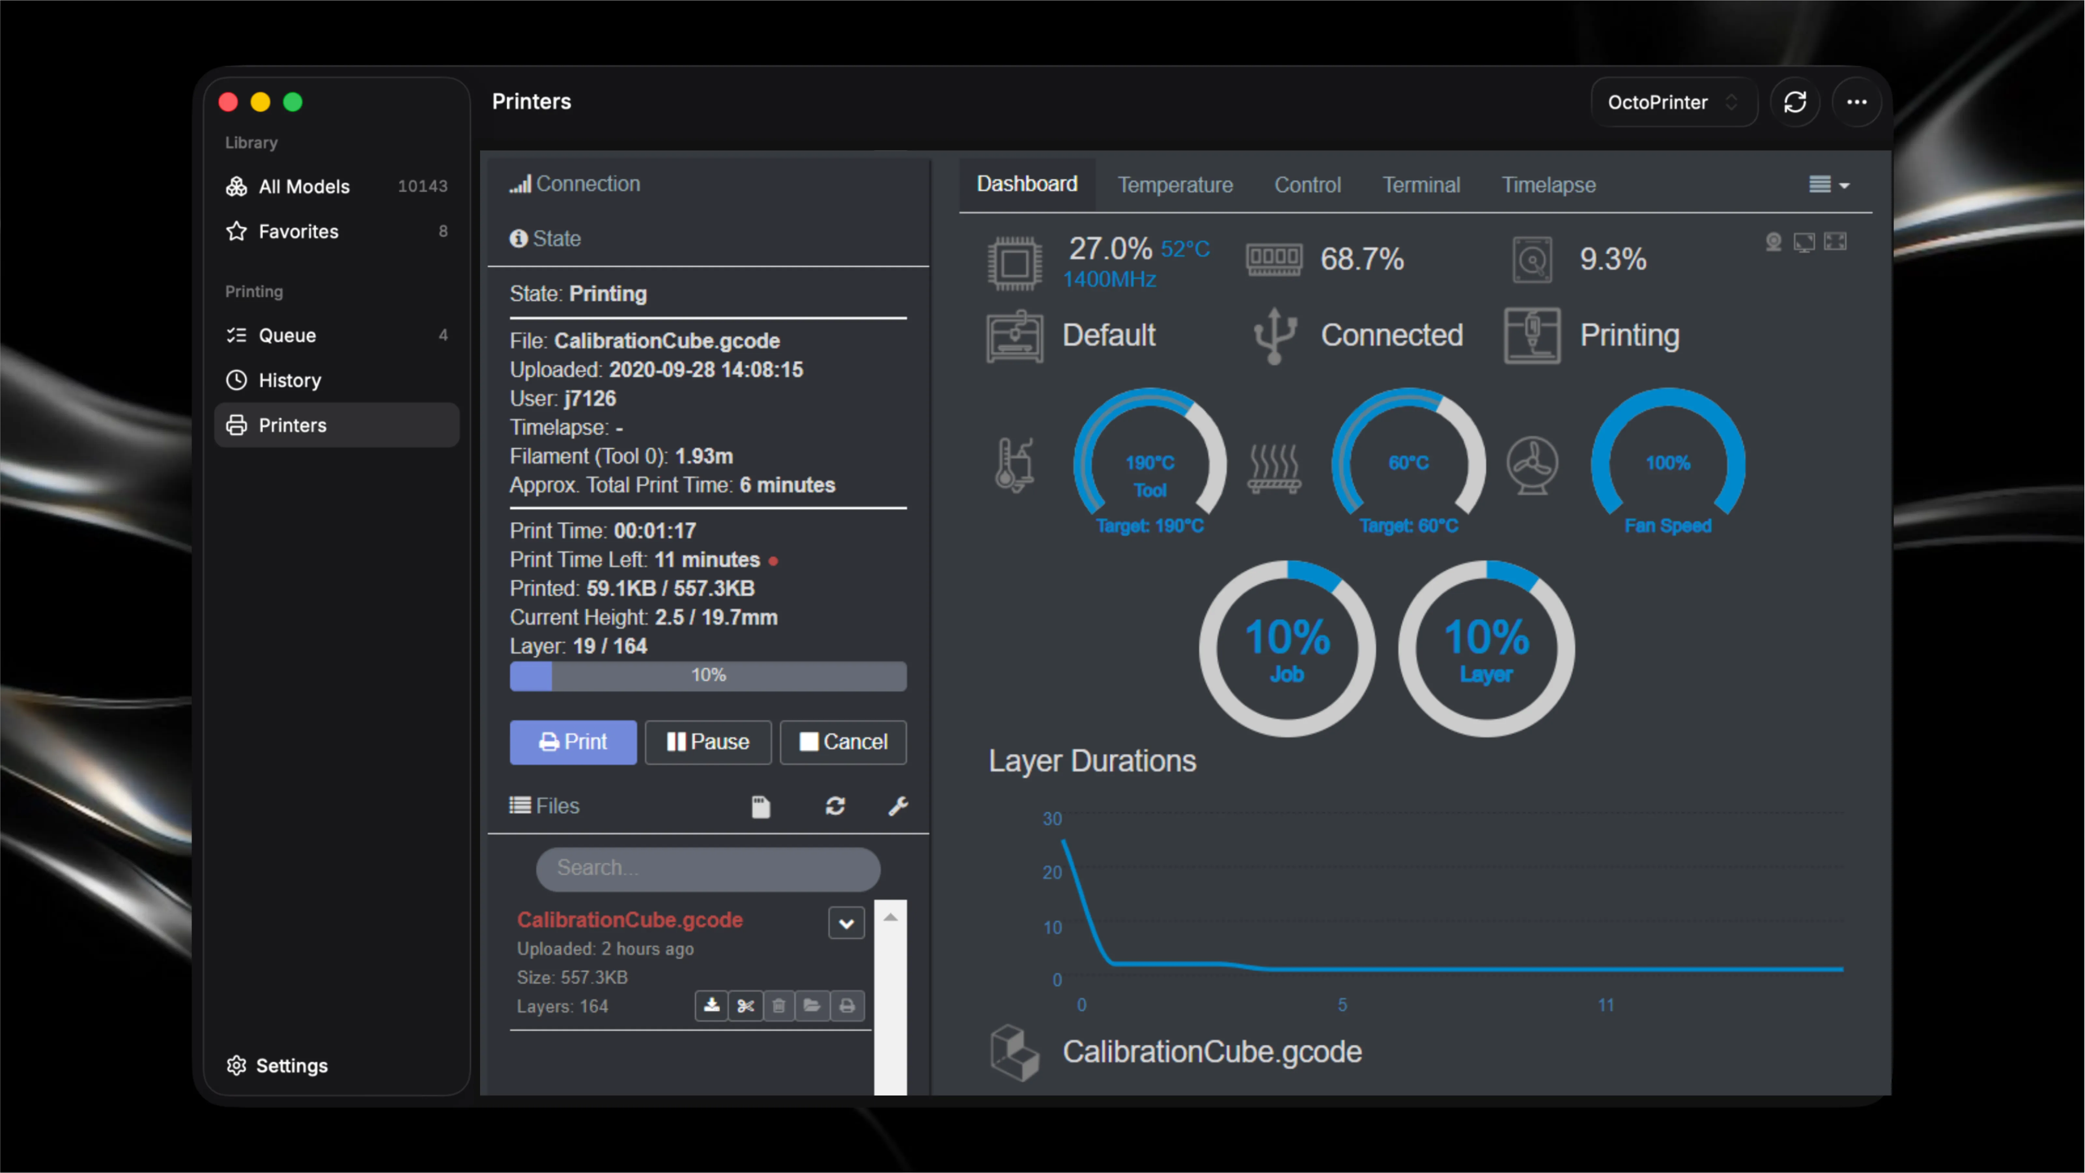Open the three-dot more options menu
The height and width of the screenshot is (1173, 2085).
[1856, 102]
